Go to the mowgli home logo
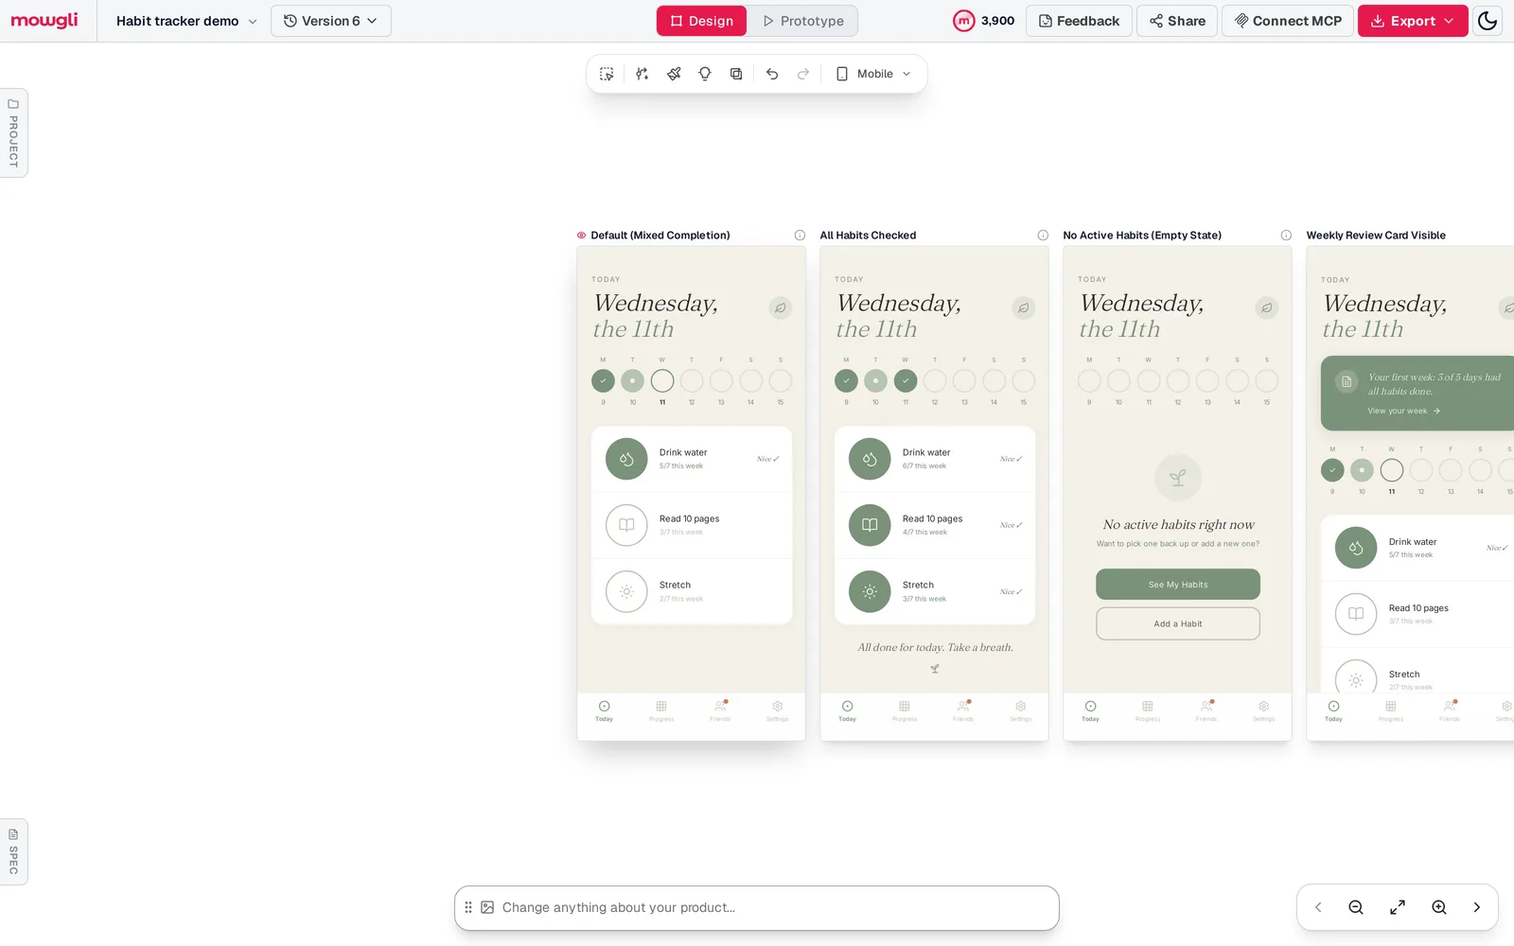Screen dimensions: 1514x946 click(x=44, y=21)
